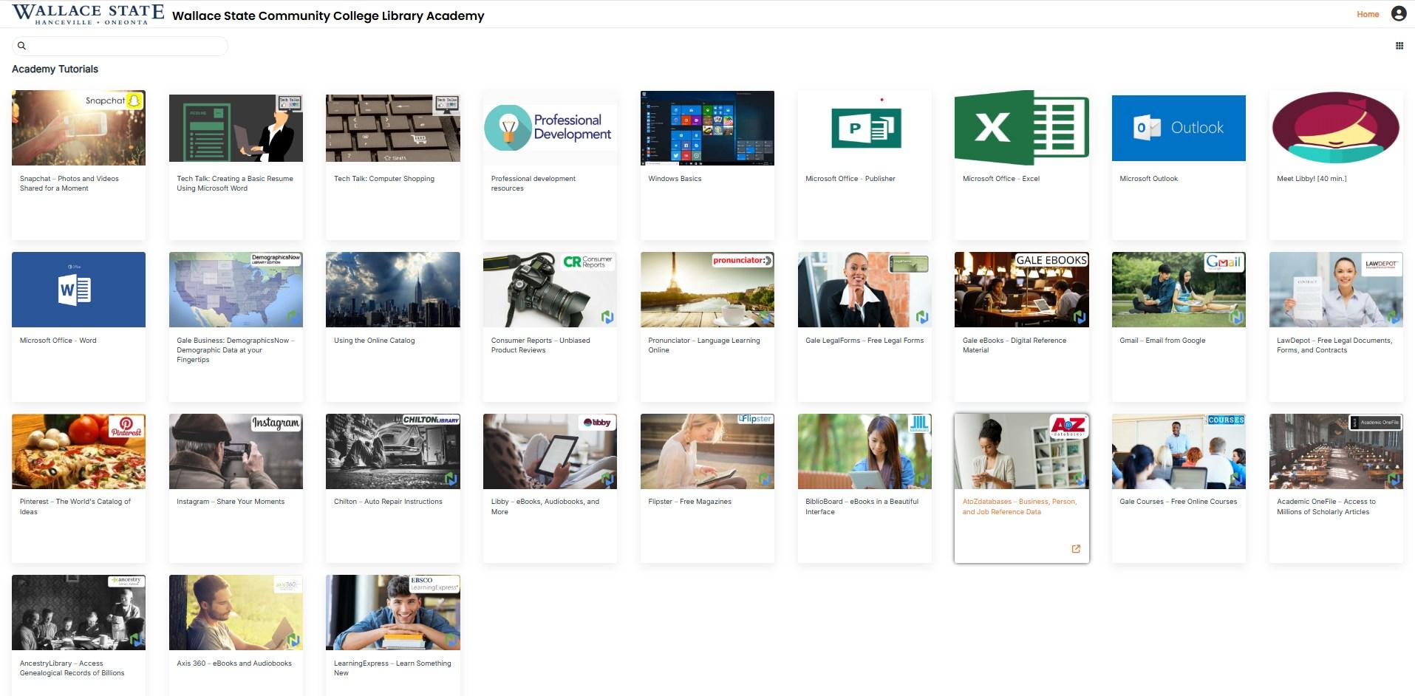The height and width of the screenshot is (696, 1415).
Task: Click 'Using the Online Catalog' text
Action: pyautogui.click(x=374, y=341)
